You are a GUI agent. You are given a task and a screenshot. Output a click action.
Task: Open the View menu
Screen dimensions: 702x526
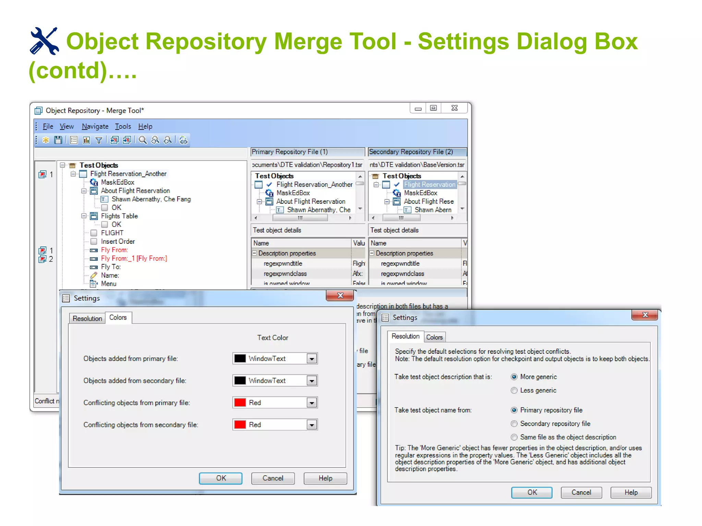66,127
